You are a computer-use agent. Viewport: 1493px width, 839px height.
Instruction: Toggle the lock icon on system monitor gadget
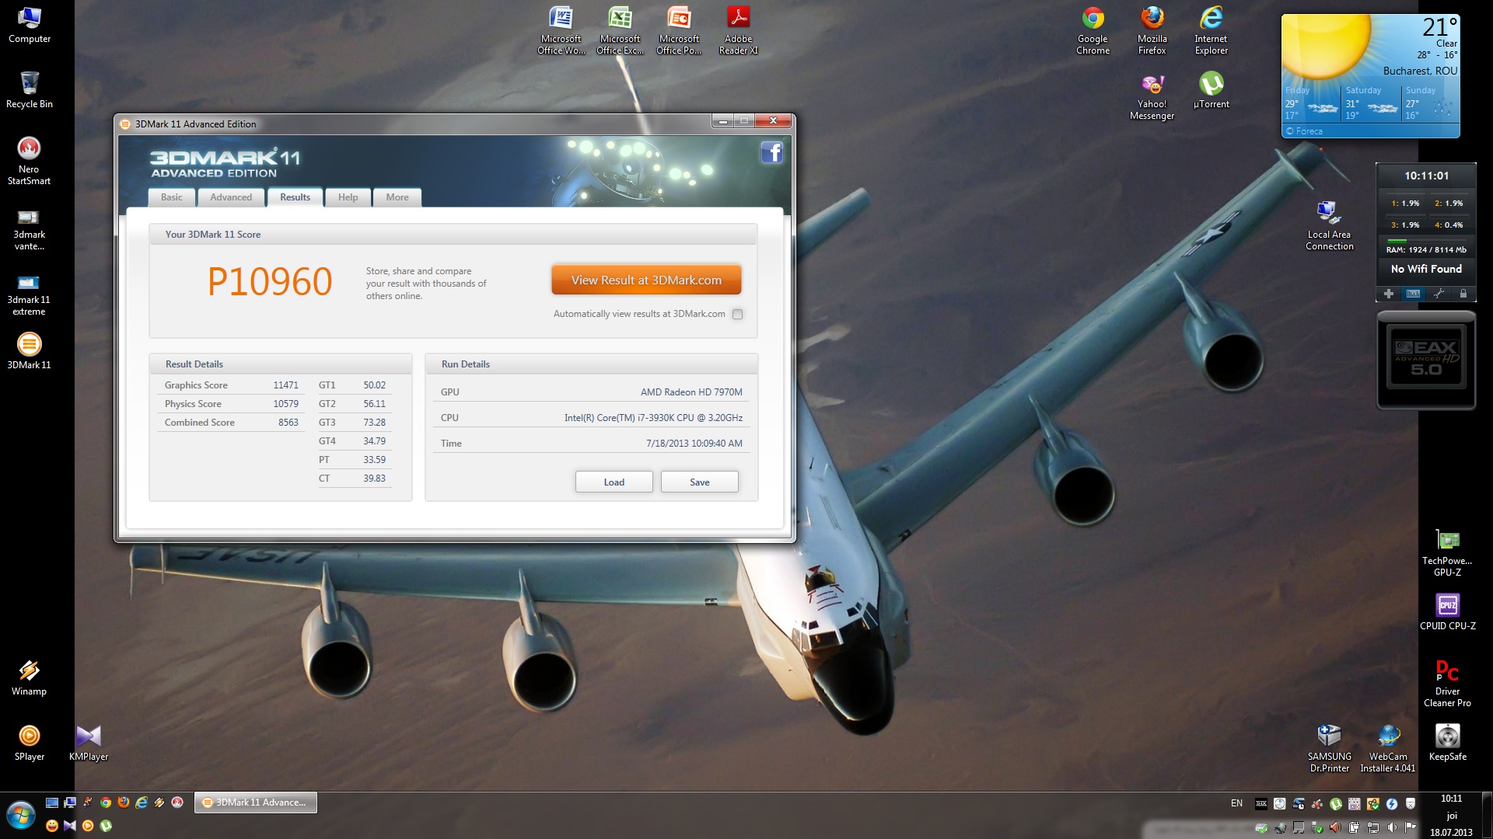1463,294
